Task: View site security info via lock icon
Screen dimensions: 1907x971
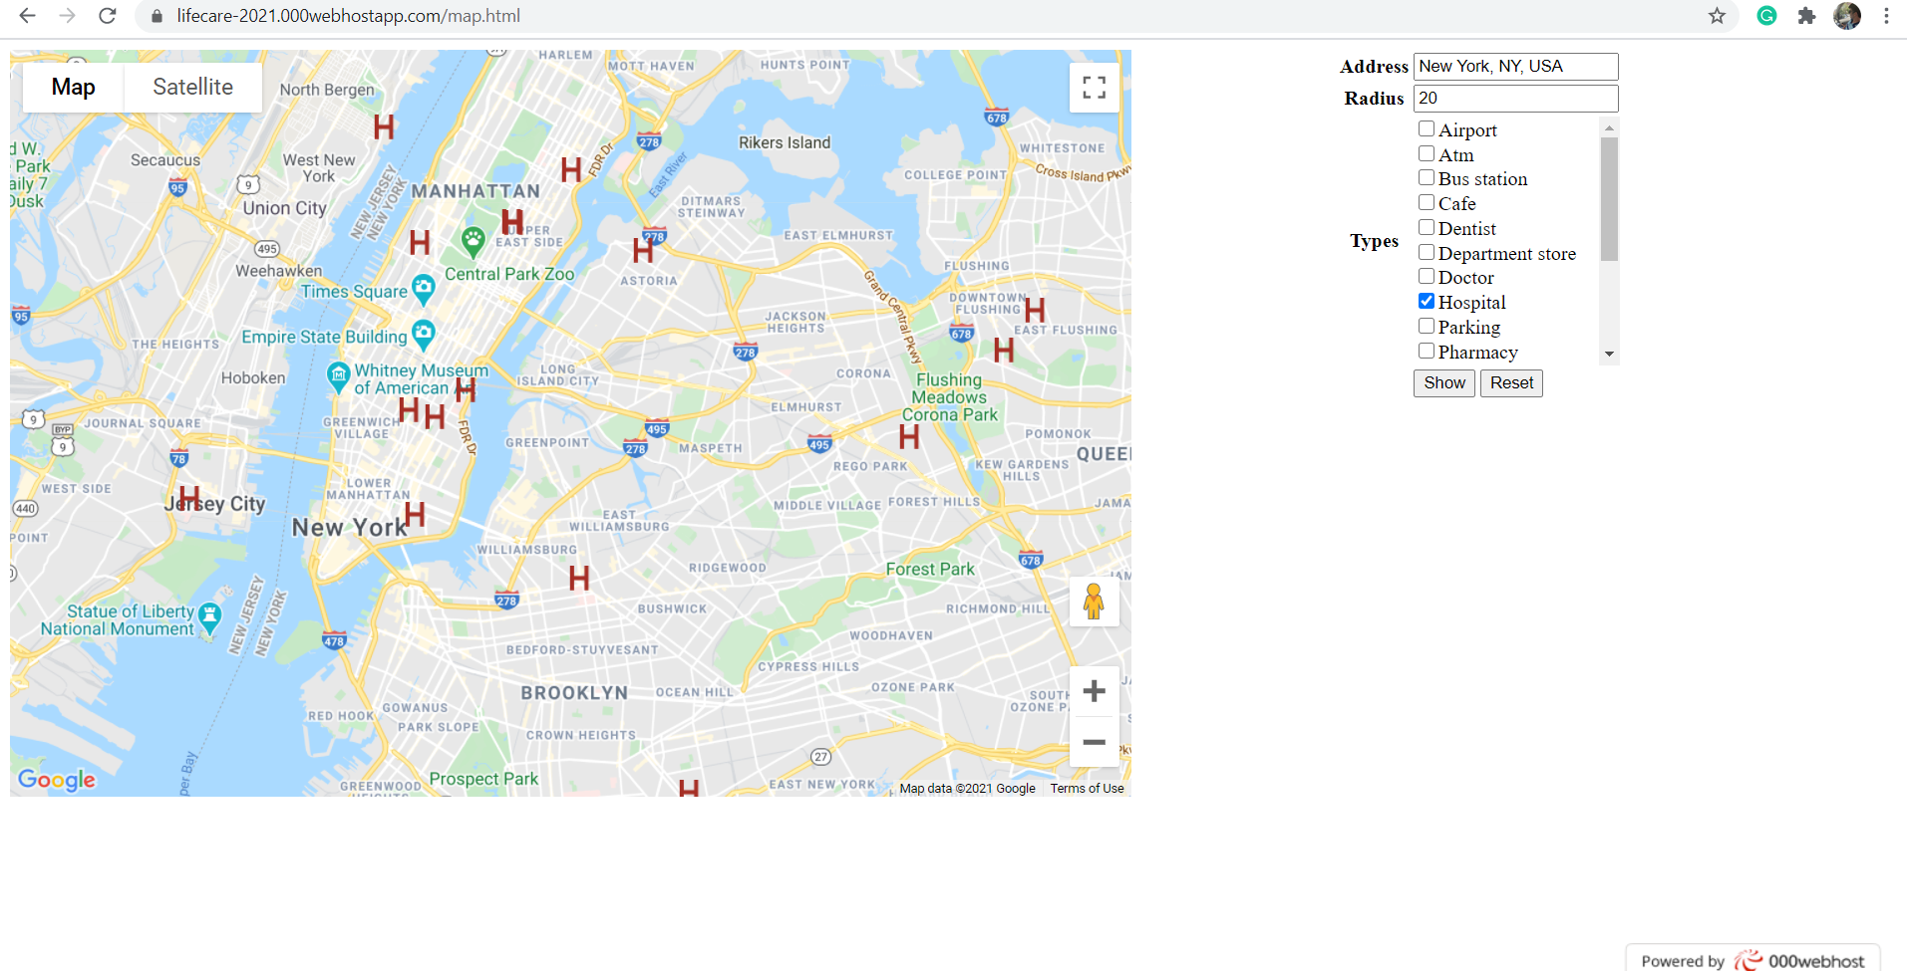Action: (157, 16)
